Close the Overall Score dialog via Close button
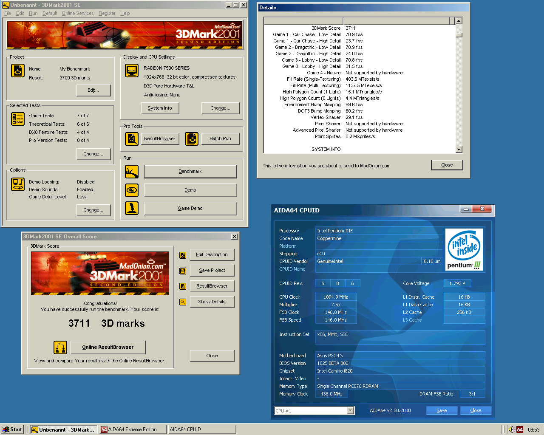 212,356
